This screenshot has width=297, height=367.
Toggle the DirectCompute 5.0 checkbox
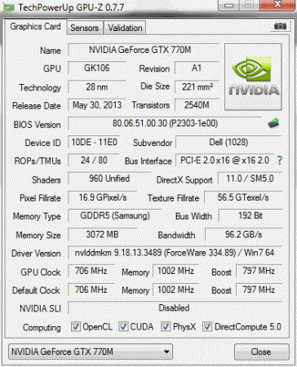coord(207,326)
